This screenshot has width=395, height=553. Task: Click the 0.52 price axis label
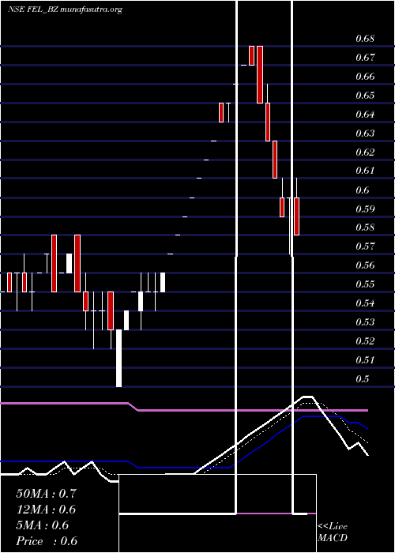coord(365,342)
